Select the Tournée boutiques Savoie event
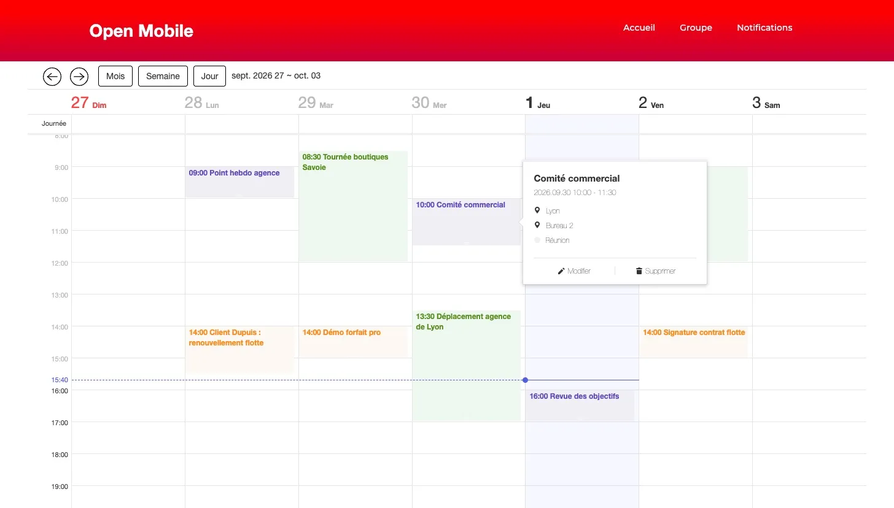The image size is (894, 508). click(353, 206)
